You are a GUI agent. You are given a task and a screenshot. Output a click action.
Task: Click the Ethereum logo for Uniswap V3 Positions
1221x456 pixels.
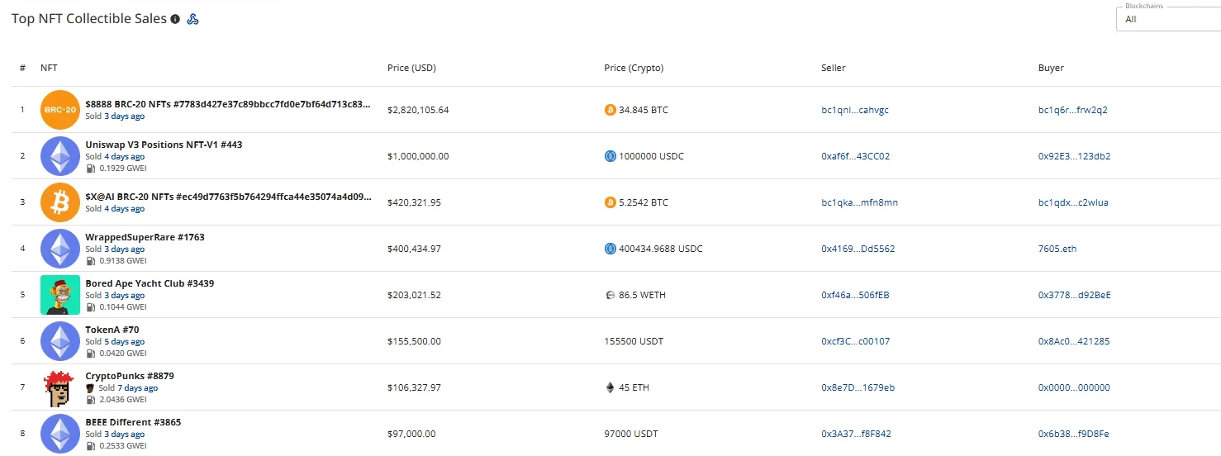tap(60, 156)
